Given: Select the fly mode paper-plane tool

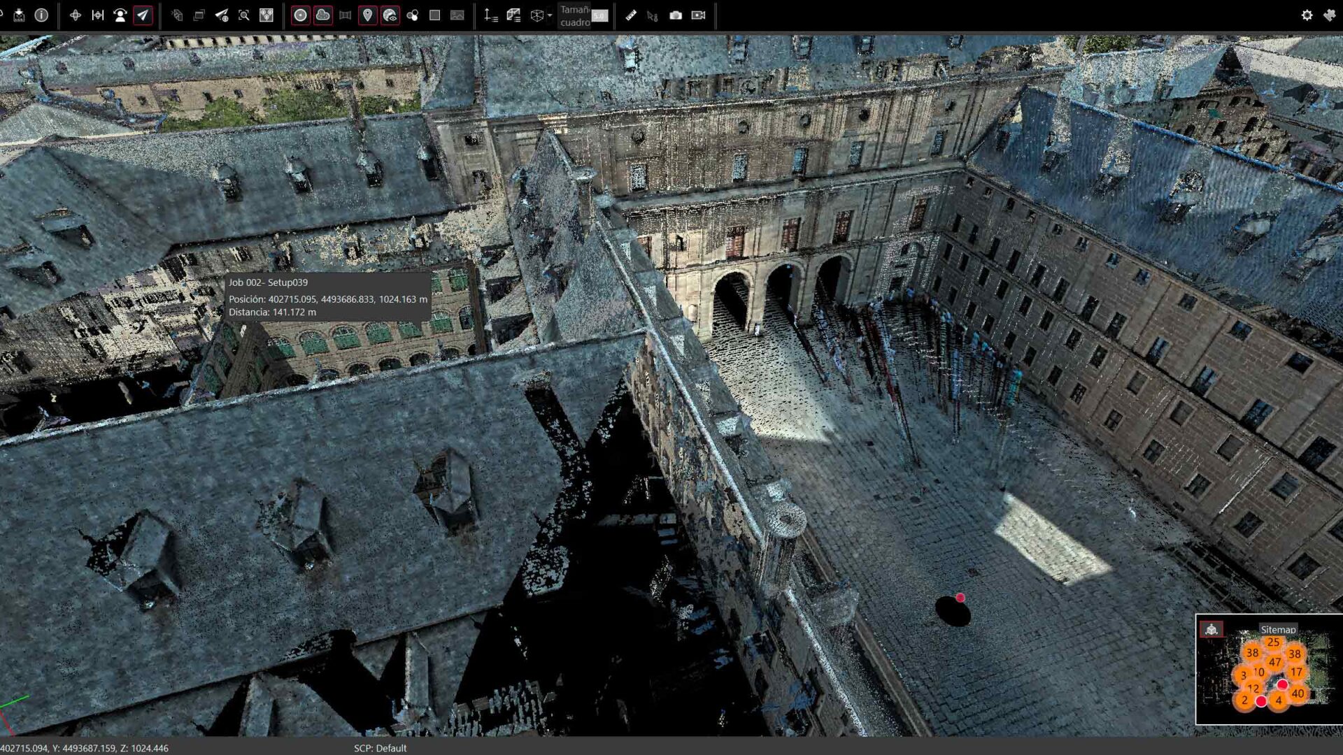Looking at the screenshot, I should click(143, 15).
